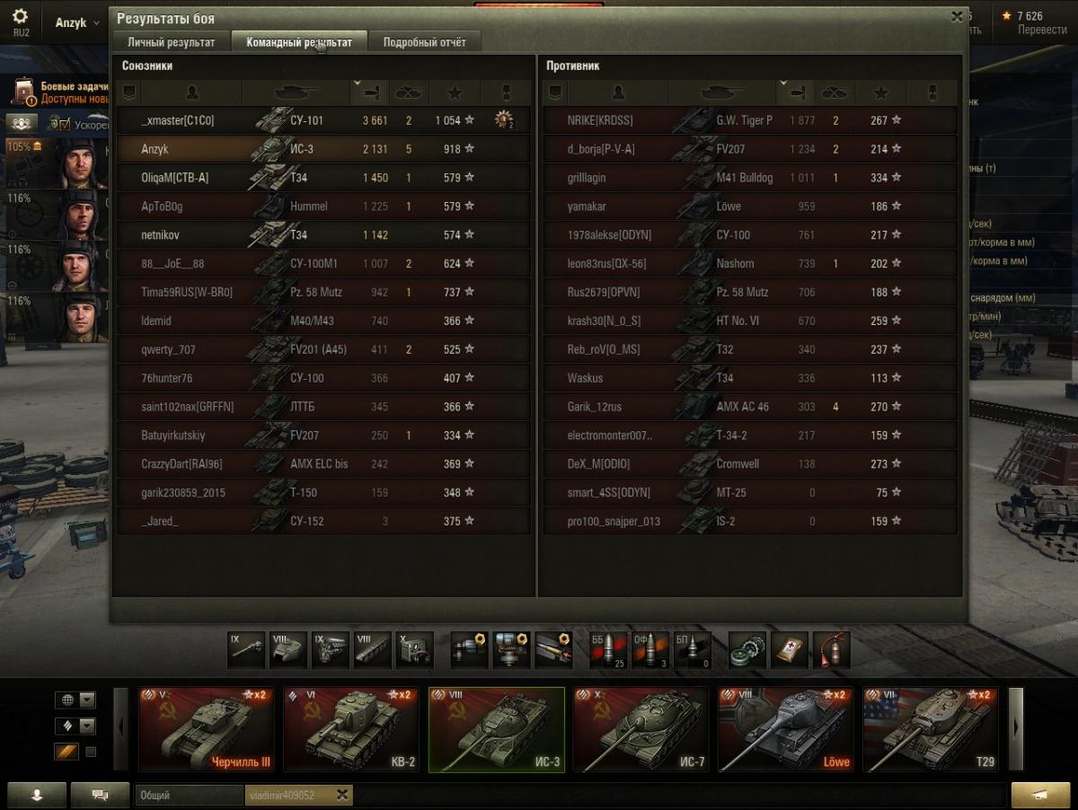This screenshot has height=810, width=1078.
Task: Close the Результаты боя window
Action: tap(956, 16)
